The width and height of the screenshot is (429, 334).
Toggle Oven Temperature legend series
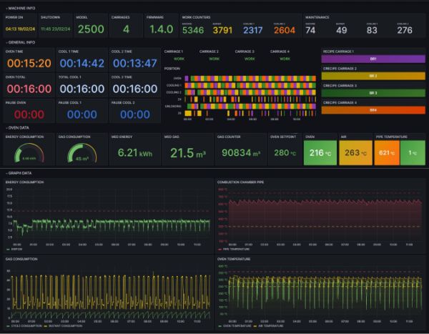(x=236, y=326)
